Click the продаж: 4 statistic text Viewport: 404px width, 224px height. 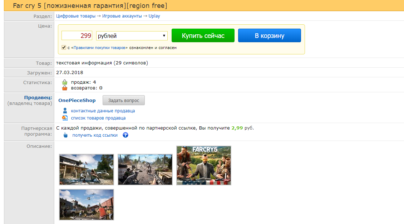coord(83,82)
